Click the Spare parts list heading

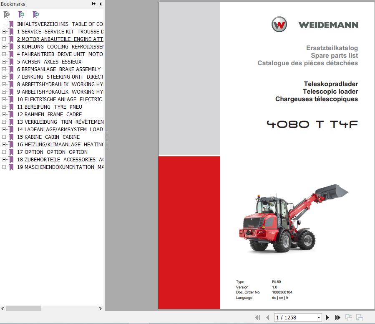pos(334,55)
